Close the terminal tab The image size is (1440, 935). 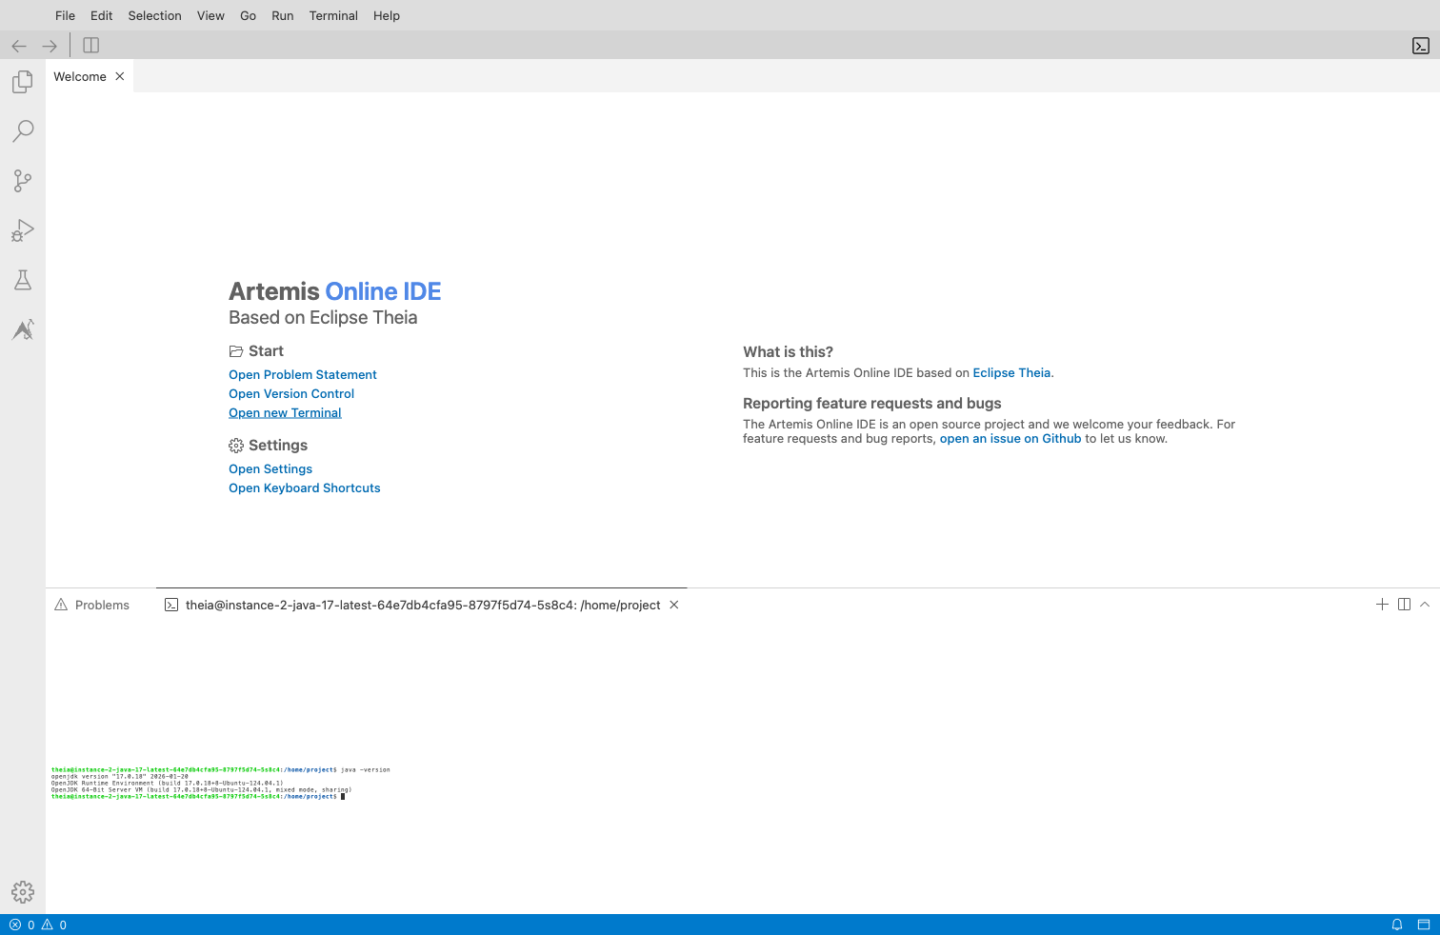674,605
